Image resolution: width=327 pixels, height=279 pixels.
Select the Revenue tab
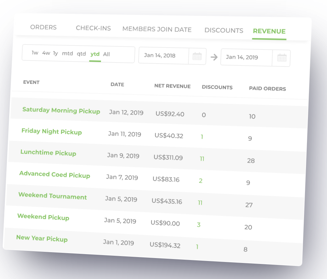pyautogui.click(x=269, y=31)
